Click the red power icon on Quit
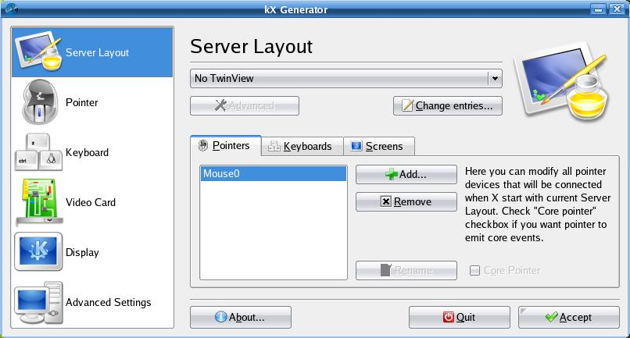Viewport: 630px width, 338px height. (449, 317)
